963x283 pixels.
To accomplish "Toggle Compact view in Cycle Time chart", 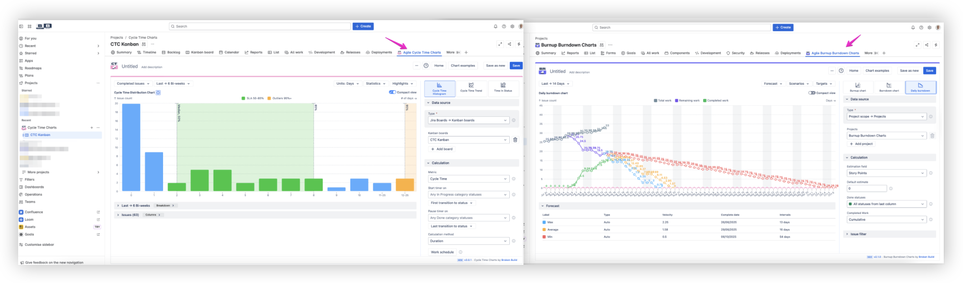I will pyautogui.click(x=392, y=92).
